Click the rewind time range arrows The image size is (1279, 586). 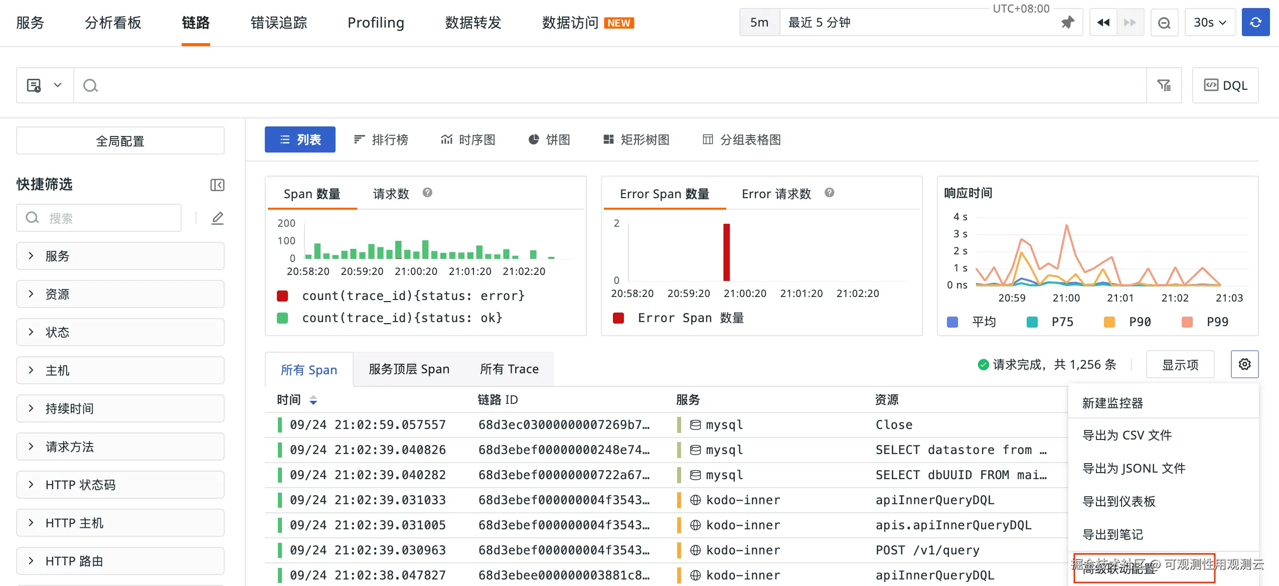click(1103, 23)
